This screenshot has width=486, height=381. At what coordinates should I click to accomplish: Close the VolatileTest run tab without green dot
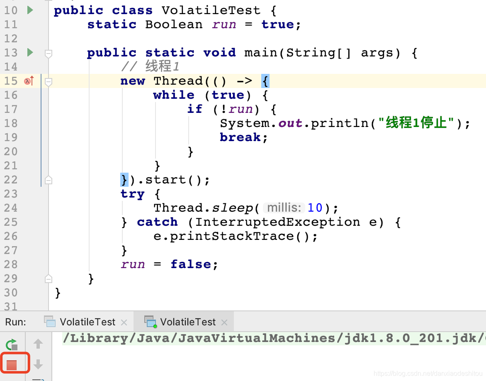coord(124,322)
